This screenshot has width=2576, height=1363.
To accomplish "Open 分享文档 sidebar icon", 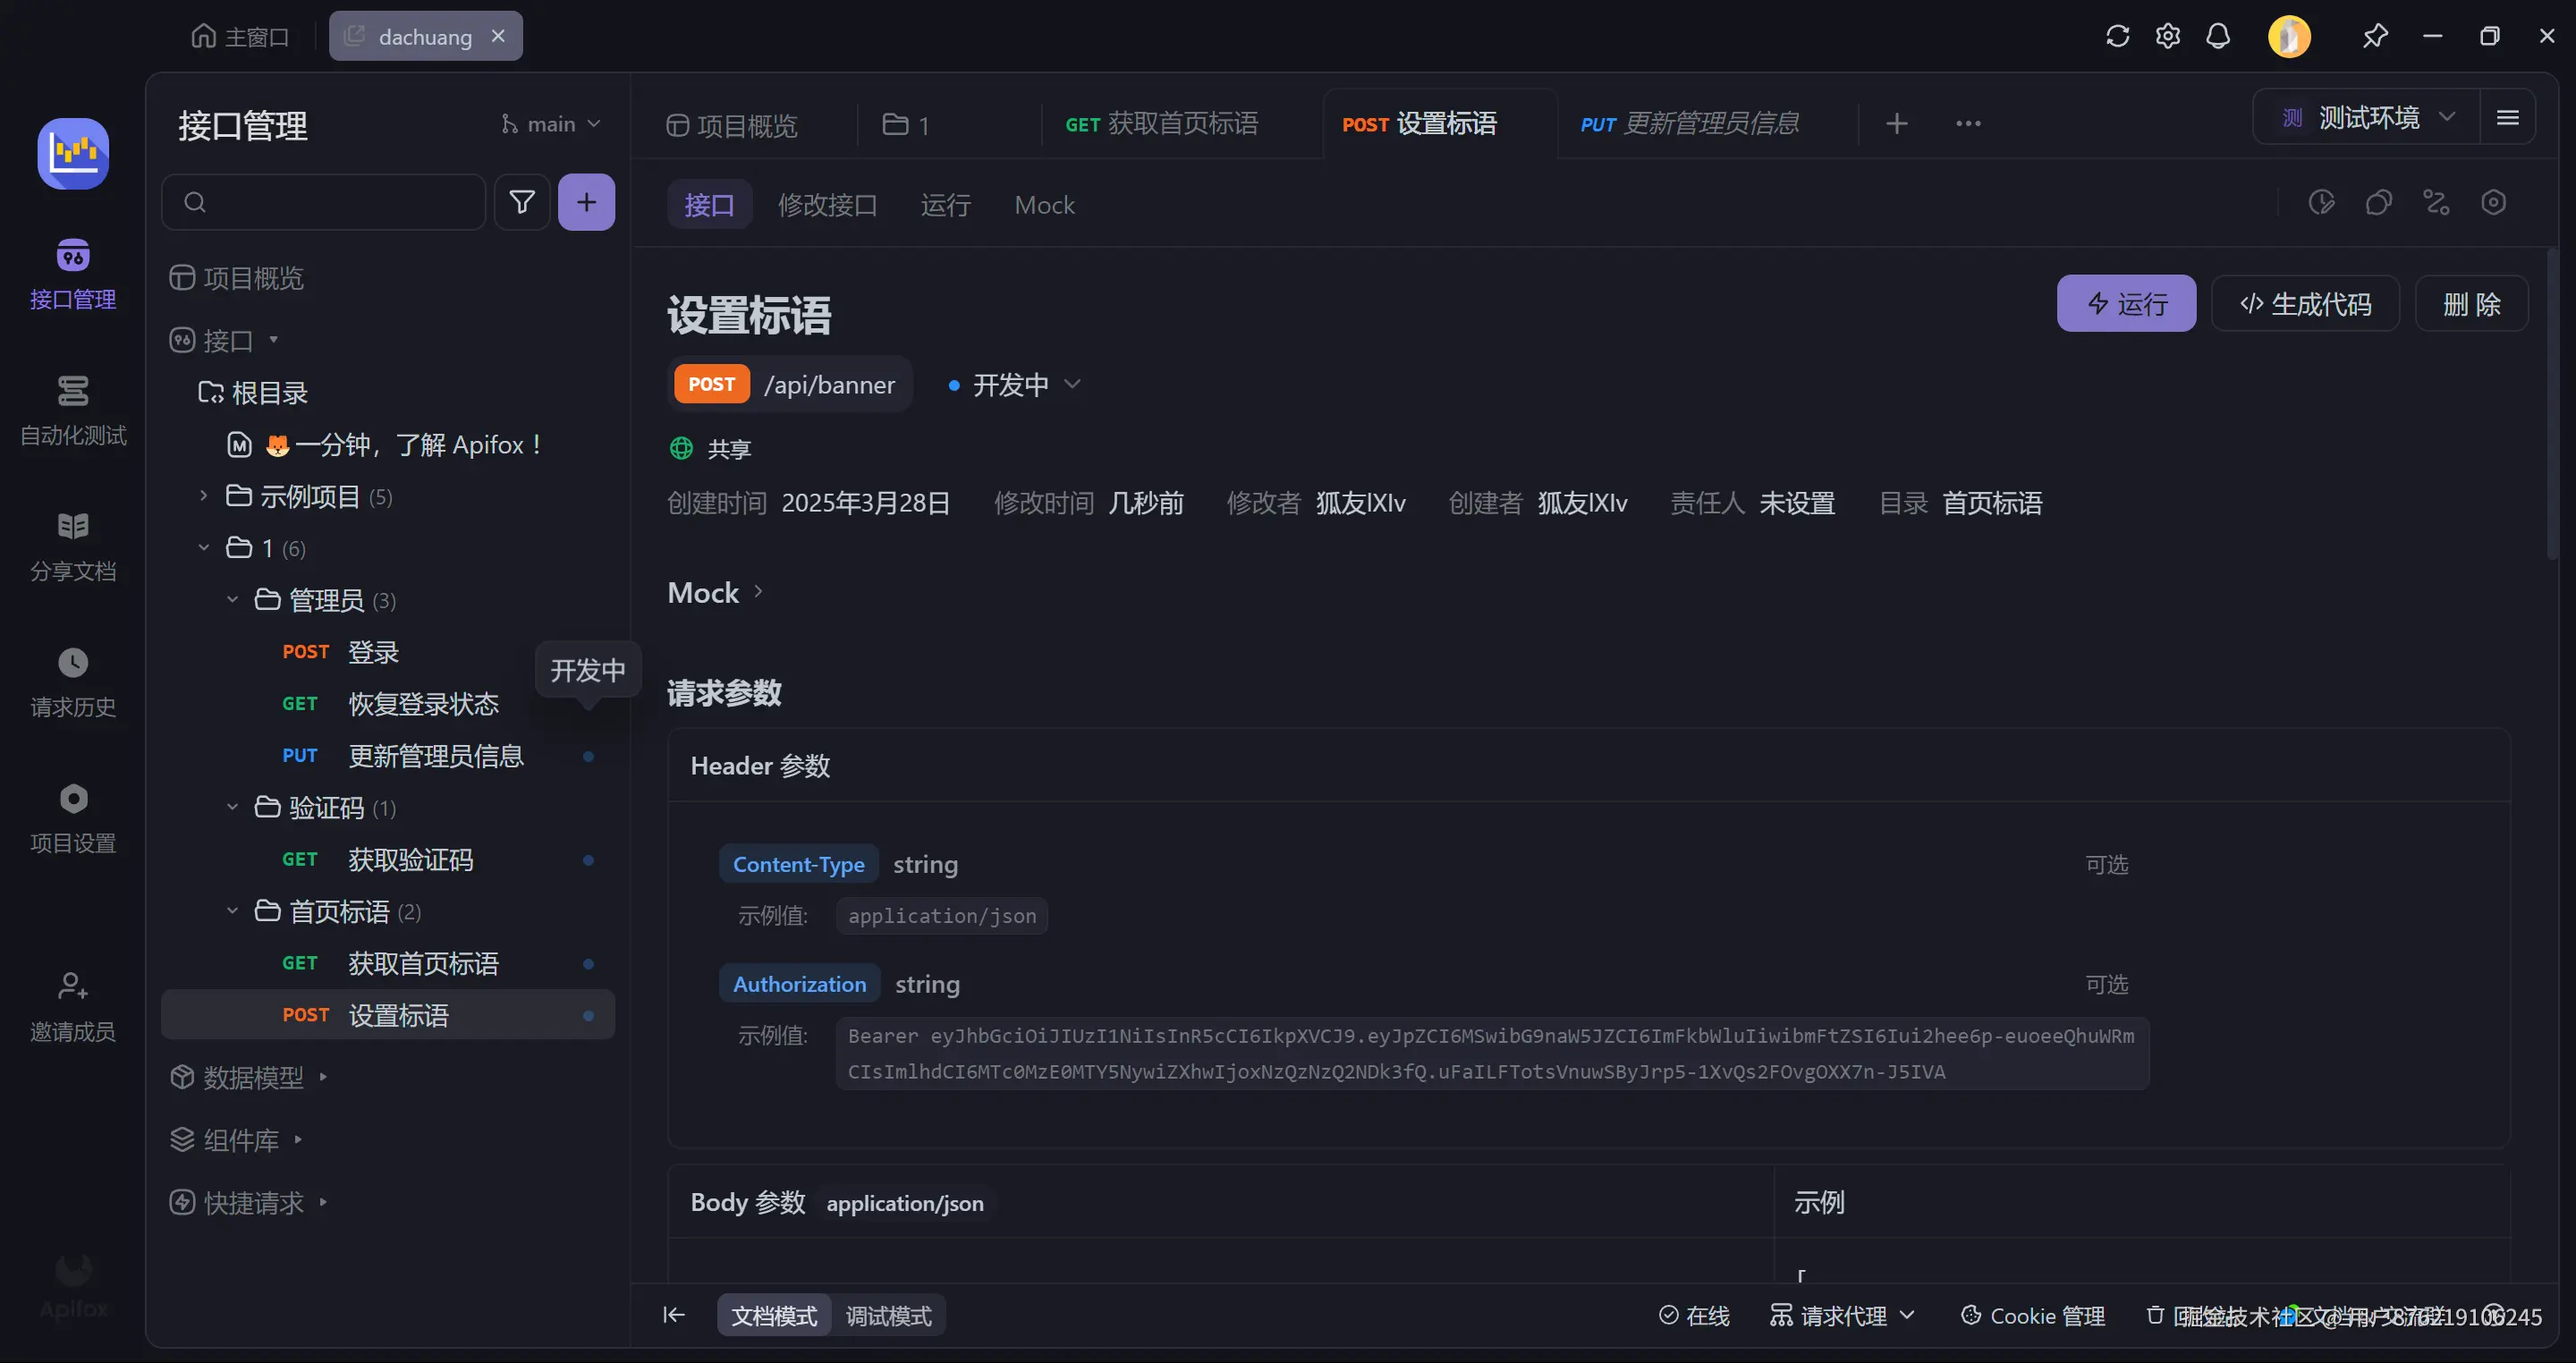I will pos(73,545).
